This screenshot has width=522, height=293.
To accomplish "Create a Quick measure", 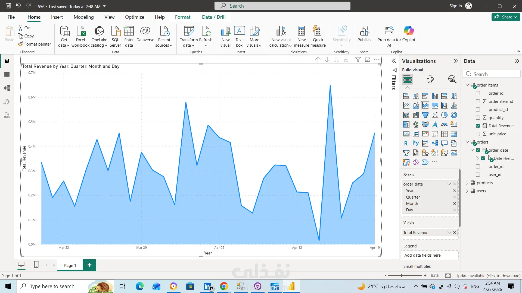I will (318, 36).
